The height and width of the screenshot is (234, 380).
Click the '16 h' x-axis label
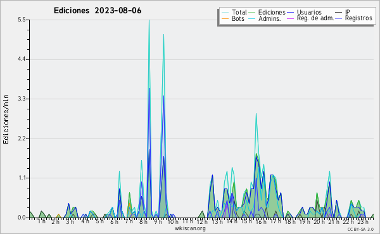point(261,222)
